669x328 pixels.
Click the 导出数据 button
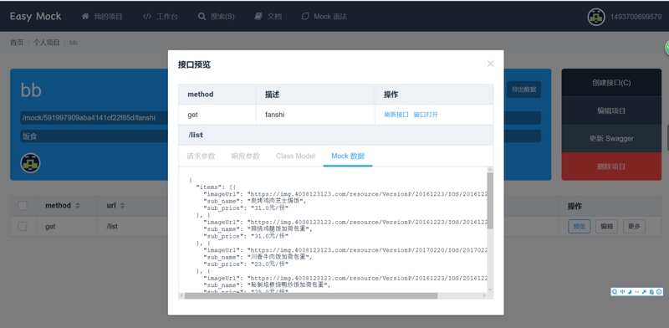[524, 90]
